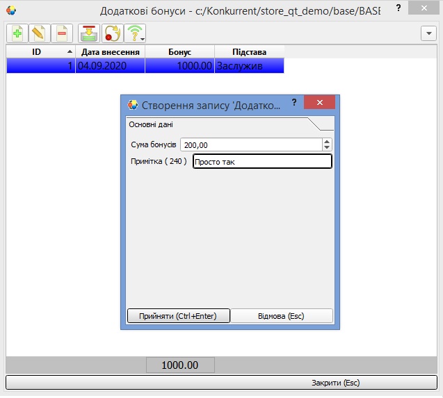Click the dialog's question mark help icon
Viewport: 443px width, 398px height.
(x=294, y=103)
